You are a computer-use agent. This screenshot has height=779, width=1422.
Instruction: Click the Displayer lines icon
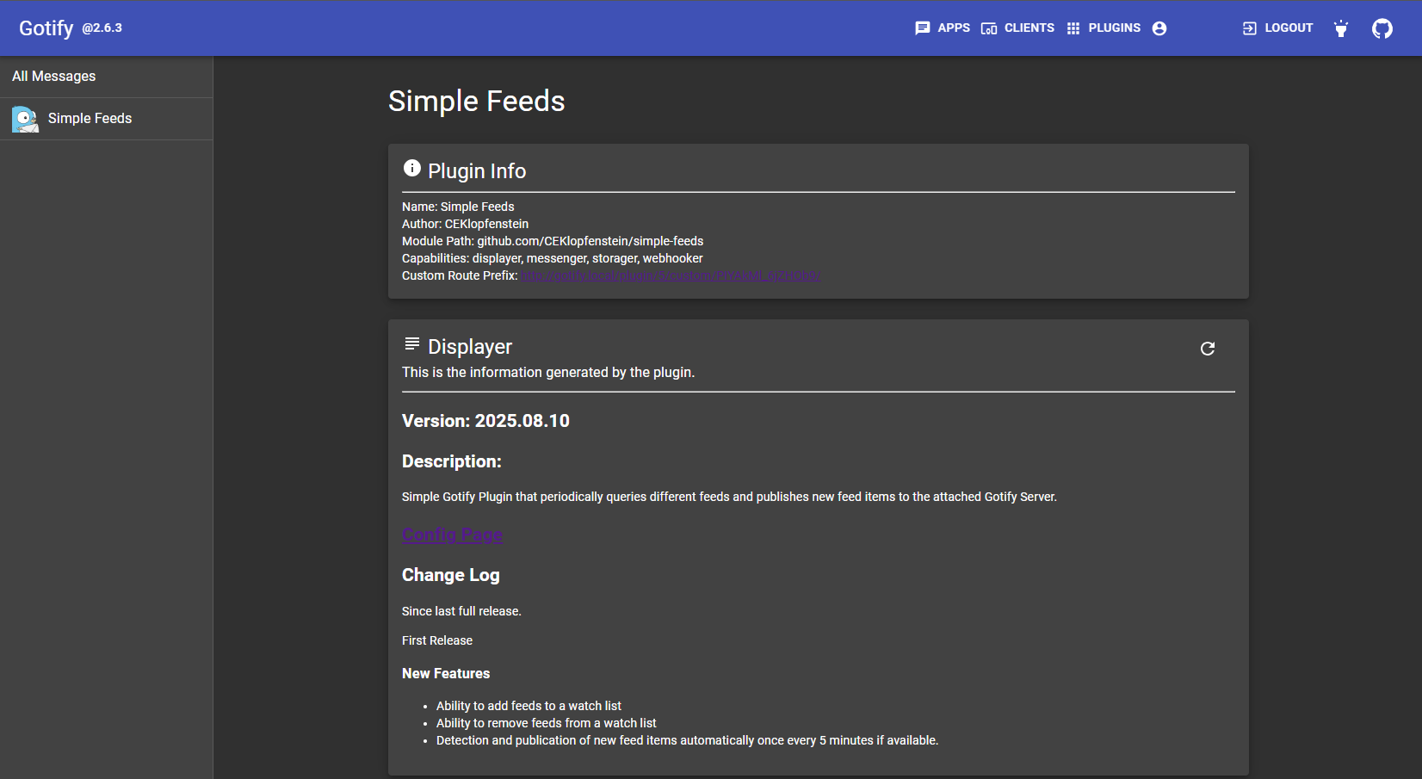pyautogui.click(x=412, y=344)
